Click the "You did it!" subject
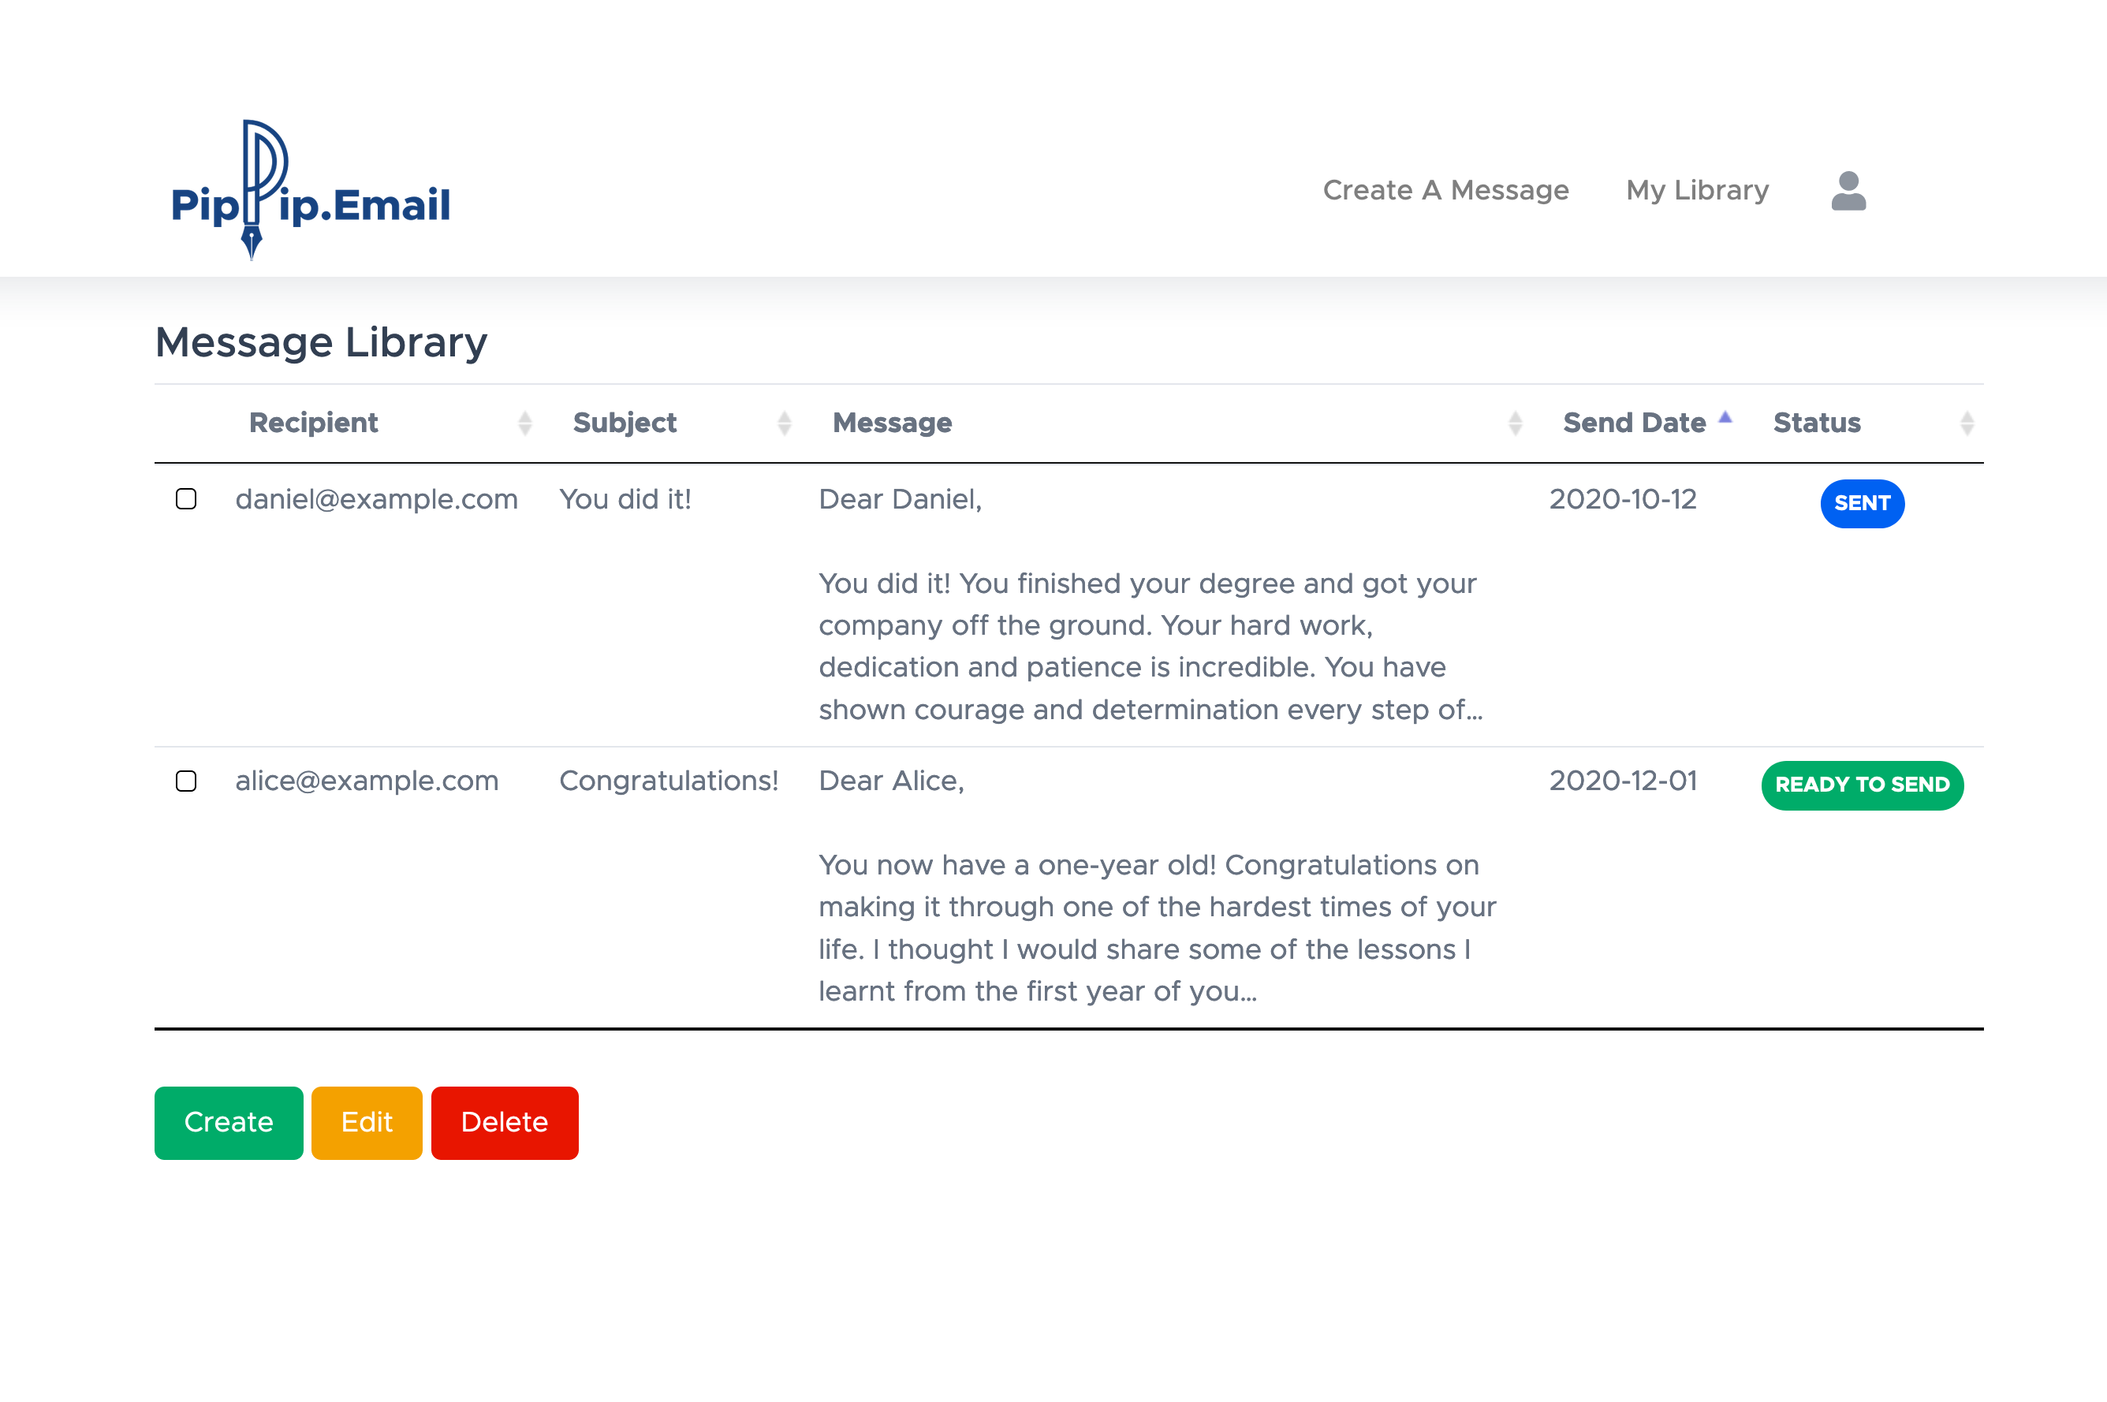The width and height of the screenshot is (2107, 1402). coord(625,499)
